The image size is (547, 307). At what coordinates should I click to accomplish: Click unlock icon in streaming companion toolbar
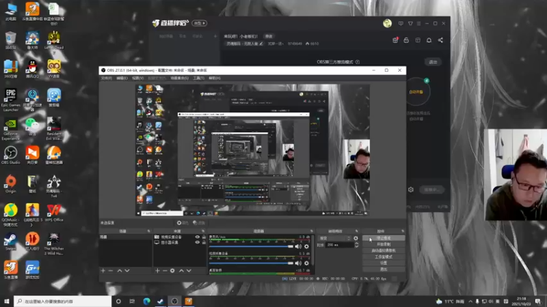406,40
